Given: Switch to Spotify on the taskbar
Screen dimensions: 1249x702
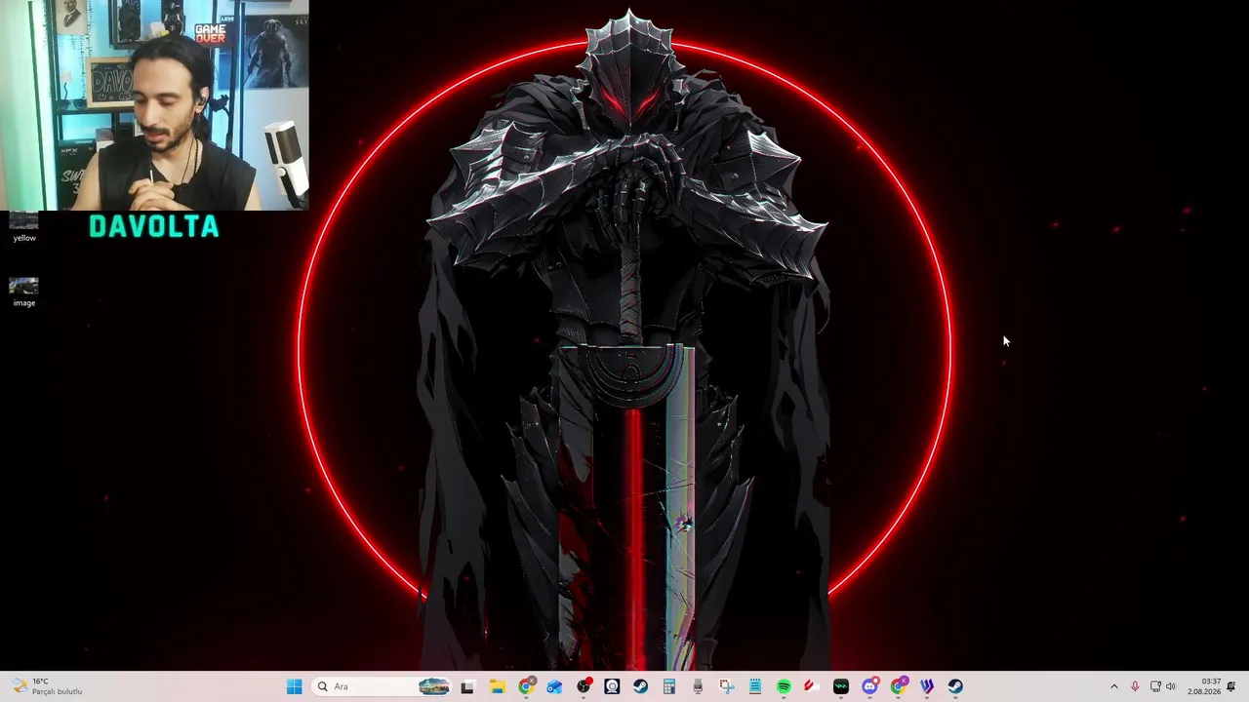Looking at the screenshot, I should [x=784, y=686].
